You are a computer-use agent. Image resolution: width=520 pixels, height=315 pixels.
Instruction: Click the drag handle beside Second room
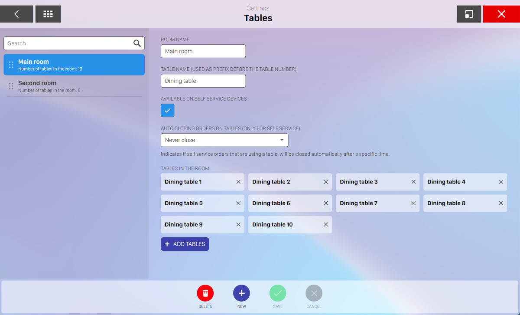click(11, 86)
